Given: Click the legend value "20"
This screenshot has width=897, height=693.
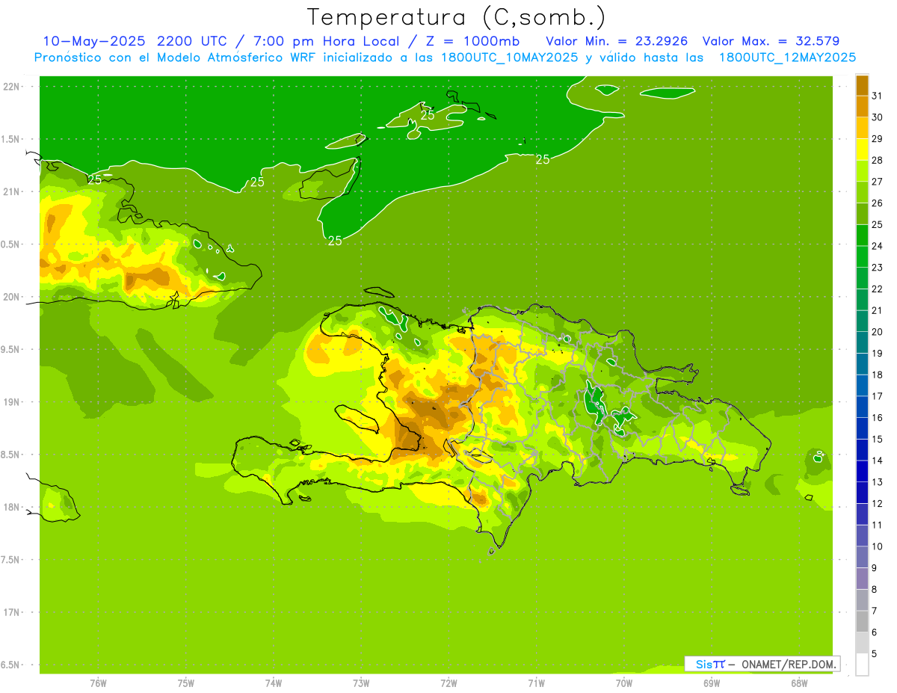Looking at the screenshot, I should (x=877, y=332).
